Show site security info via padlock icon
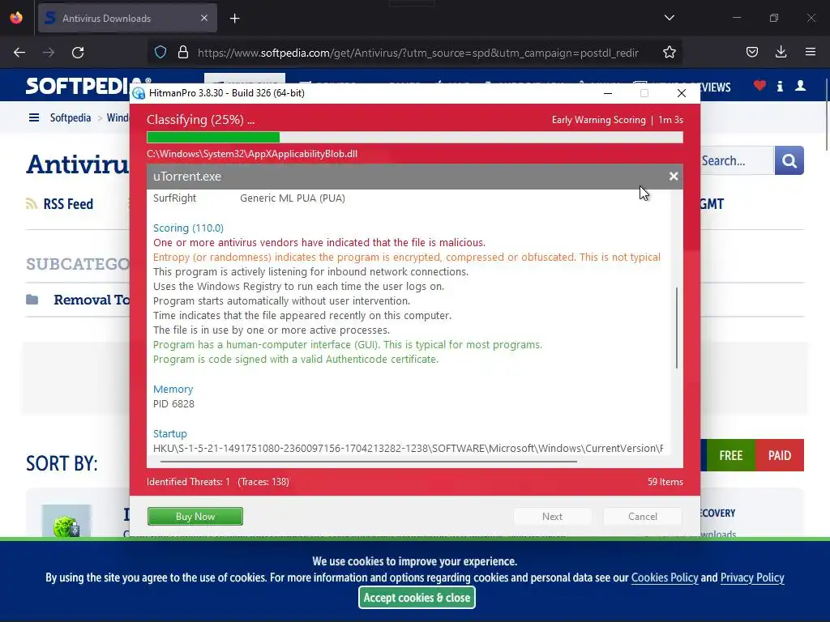 183,53
